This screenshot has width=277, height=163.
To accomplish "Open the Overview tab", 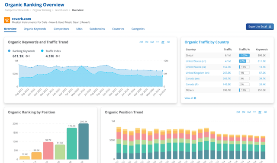I will click(10, 29).
